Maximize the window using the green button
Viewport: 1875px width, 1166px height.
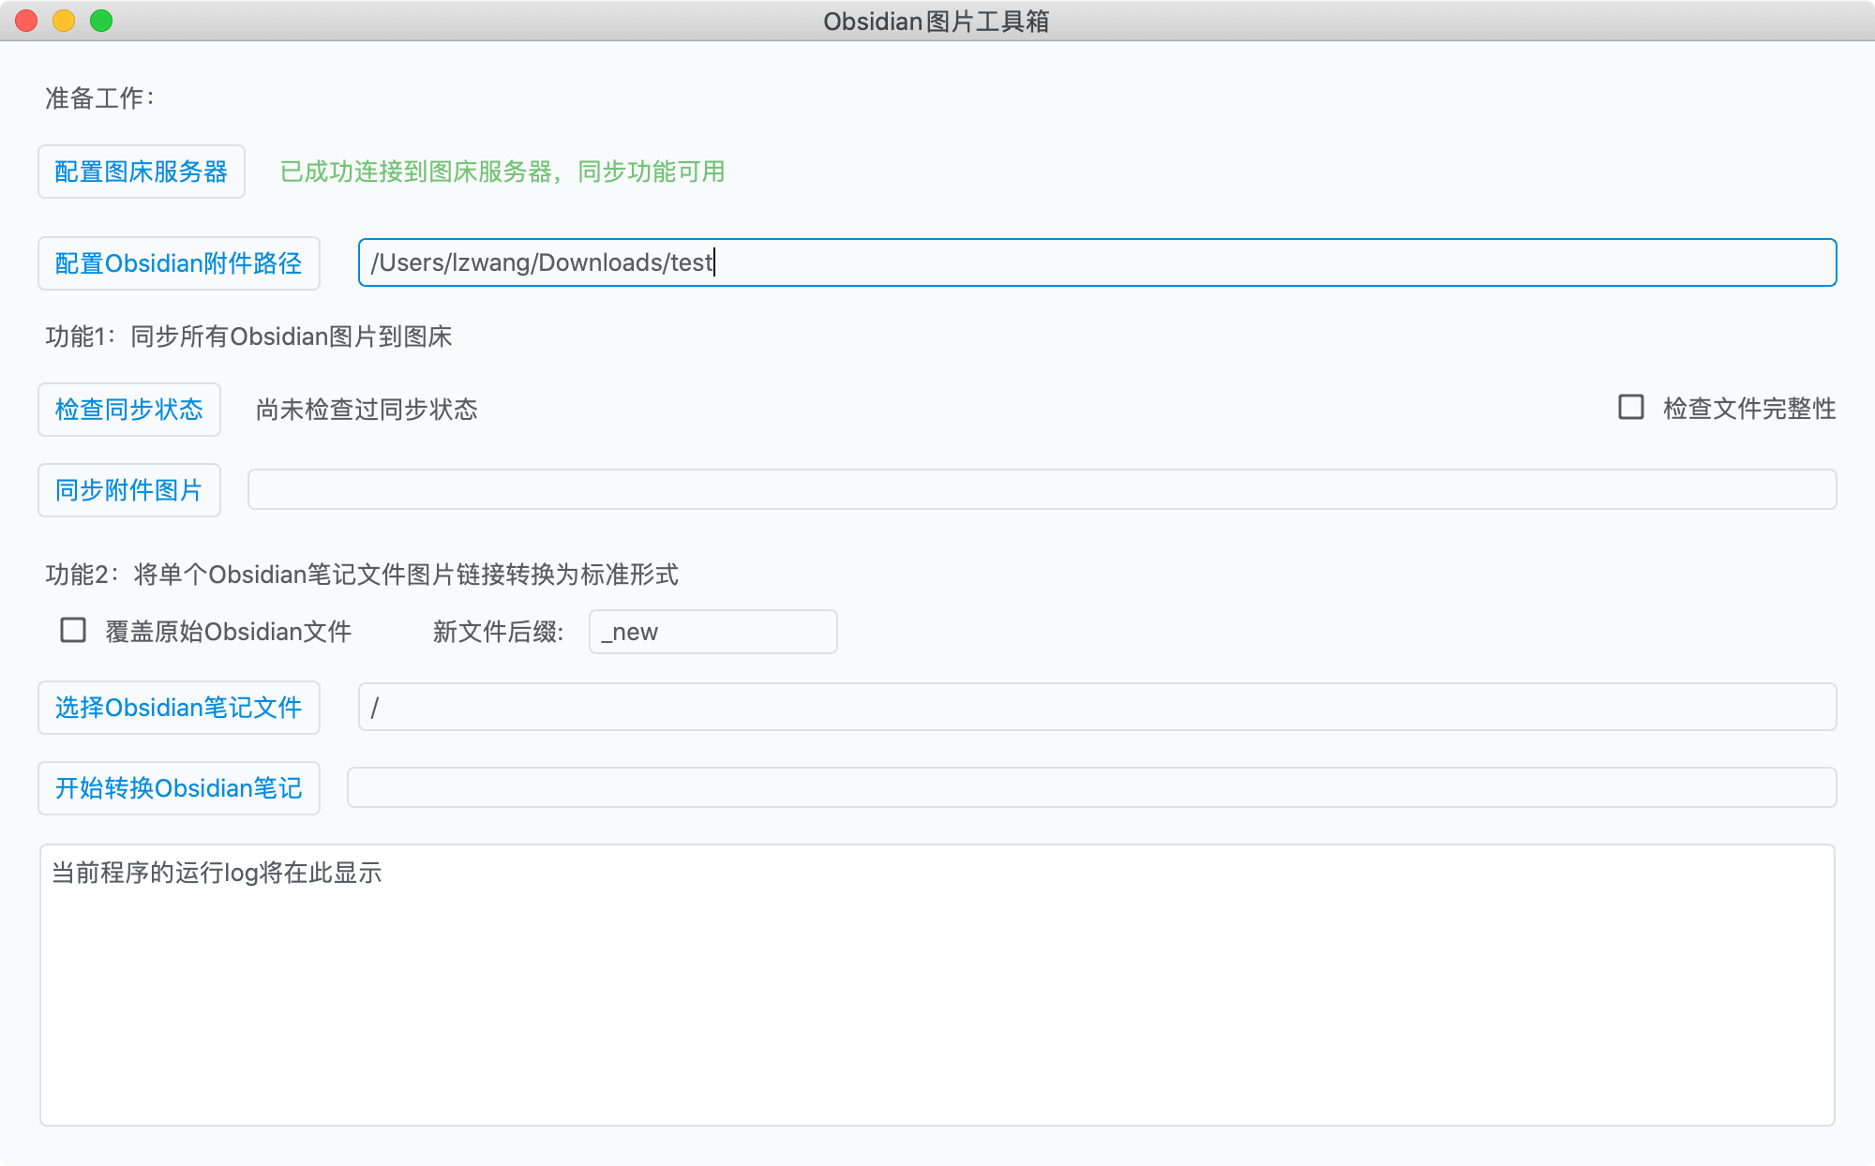101,21
